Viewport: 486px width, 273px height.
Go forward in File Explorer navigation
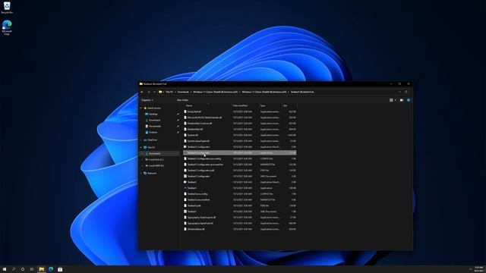[x=149, y=92]
